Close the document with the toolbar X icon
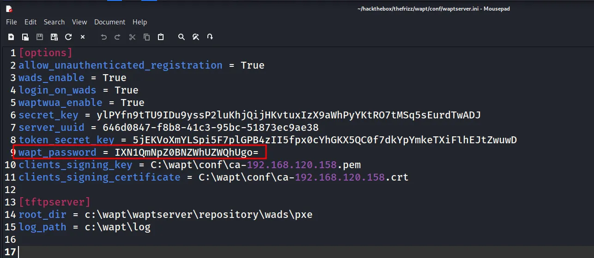 83,37
